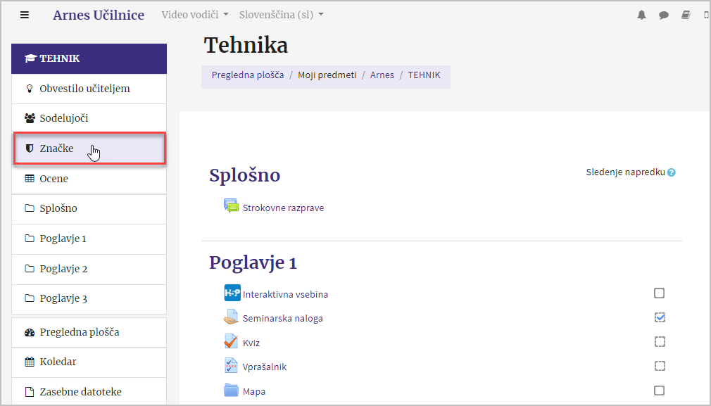Click Sledenje napredku label
This screenshot has width=711, height=406.
point(625,172)
